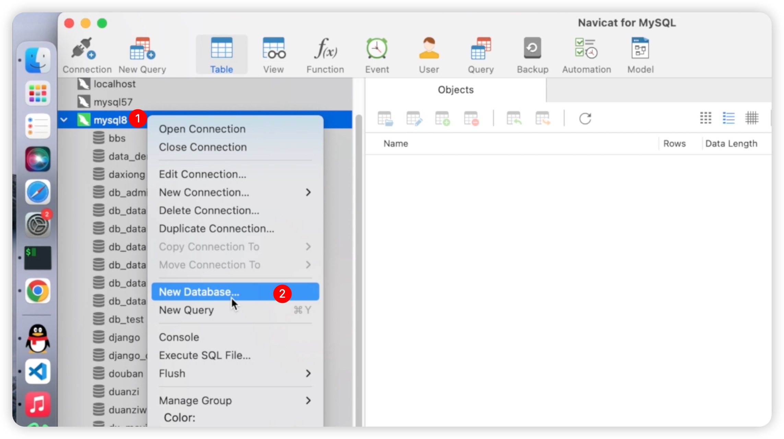Open Visual Studio Code from Dock
784x439 pixels.
(38, 371)
